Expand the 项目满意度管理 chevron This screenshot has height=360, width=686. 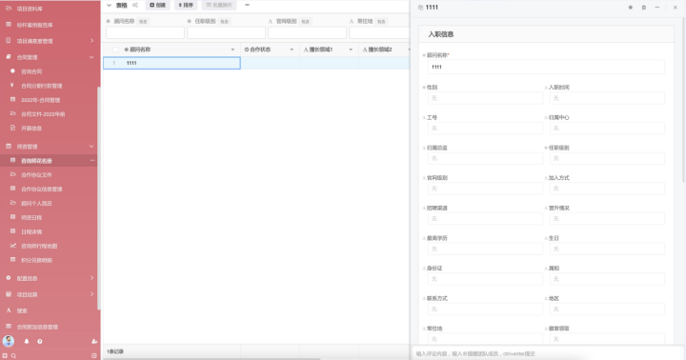(91, 41)
